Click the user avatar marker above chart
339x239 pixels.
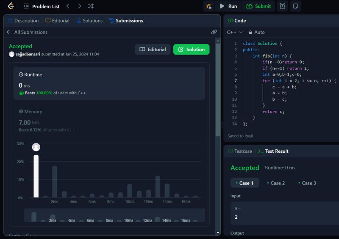click(x=36, y=147)
